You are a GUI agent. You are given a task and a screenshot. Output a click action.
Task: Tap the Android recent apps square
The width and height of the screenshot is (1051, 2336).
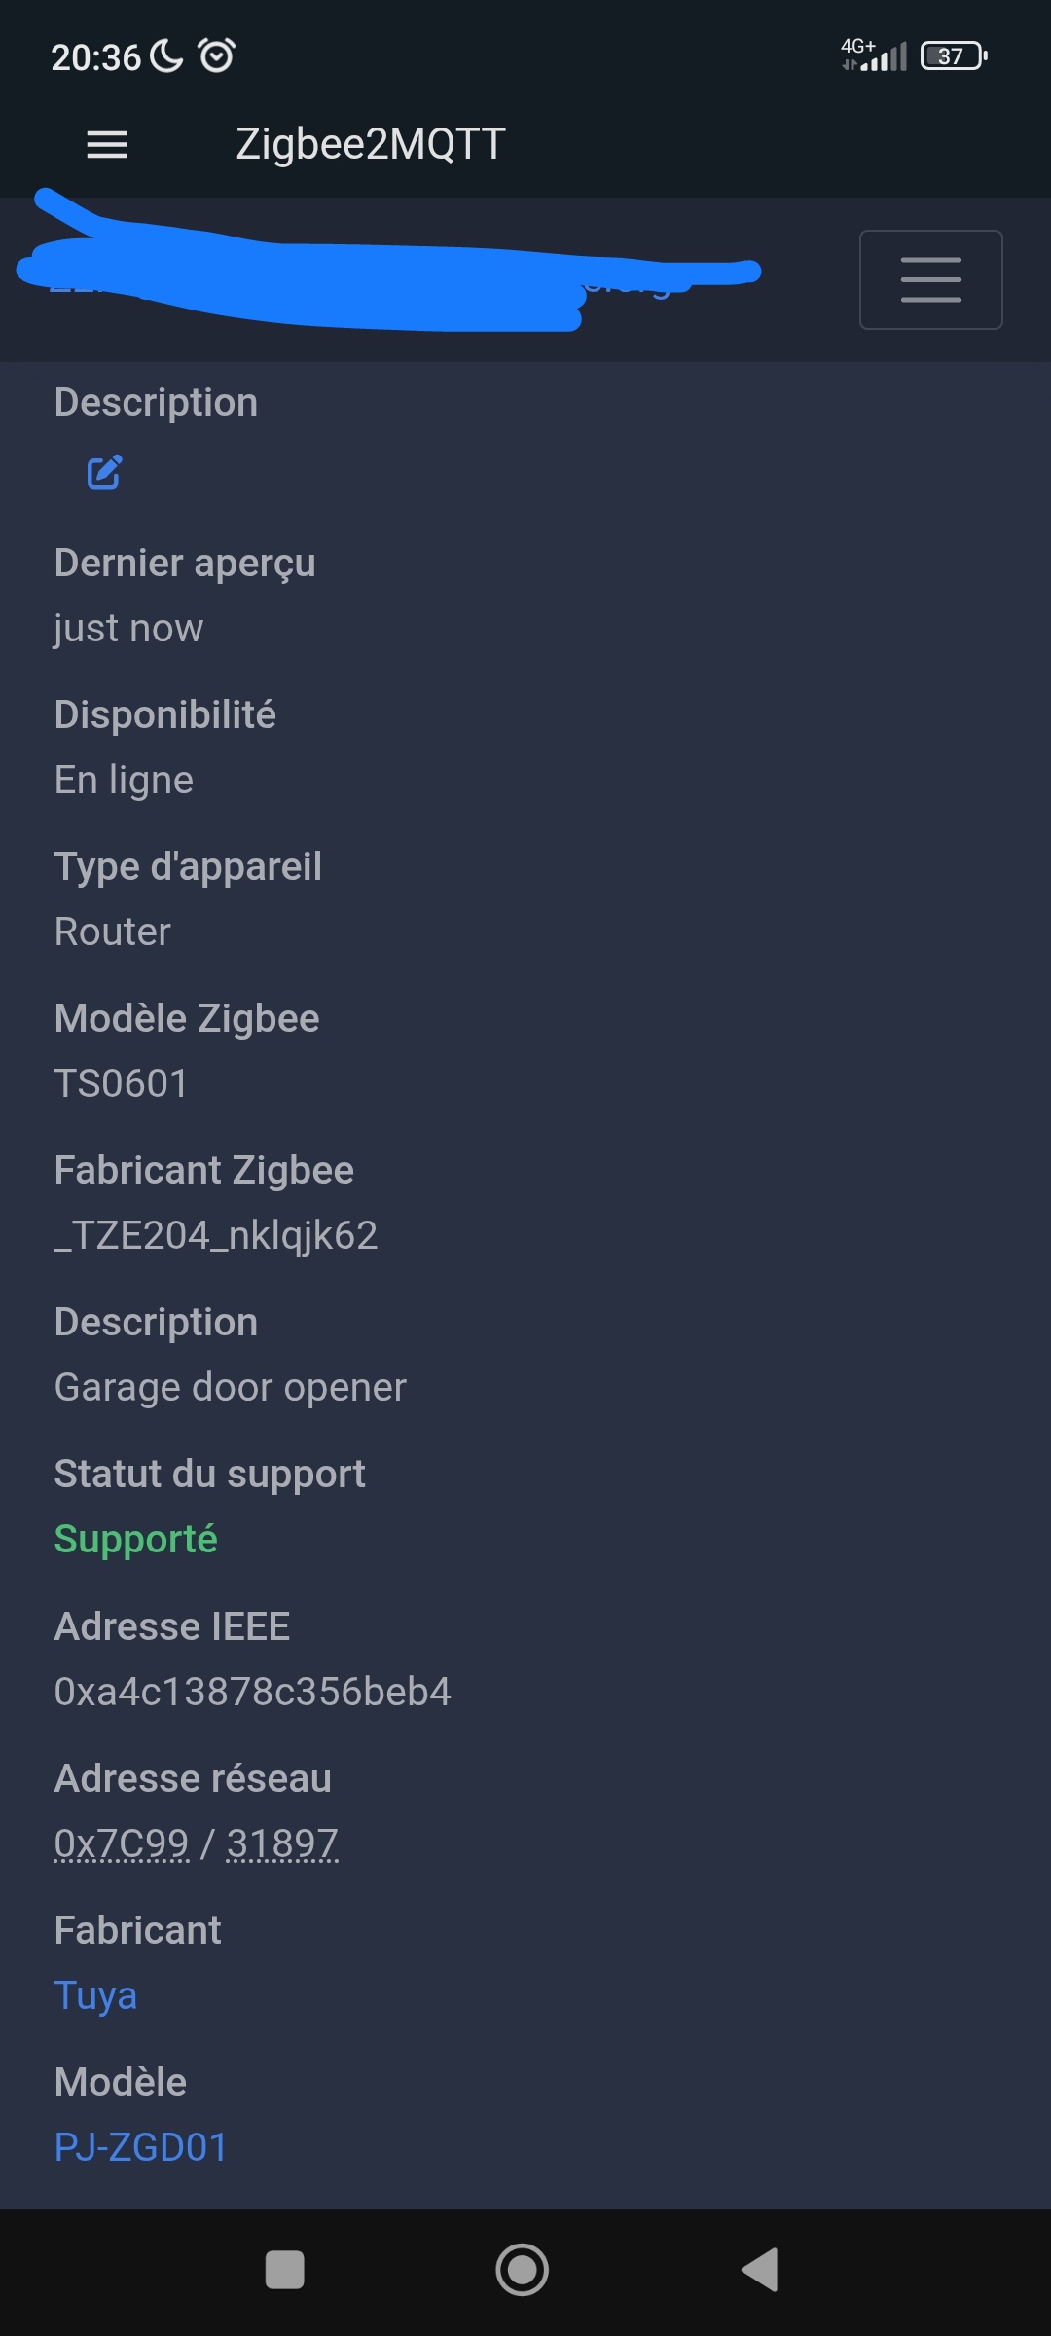(285, 2270)
